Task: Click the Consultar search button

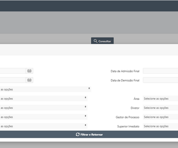Action: pos(102,41)
